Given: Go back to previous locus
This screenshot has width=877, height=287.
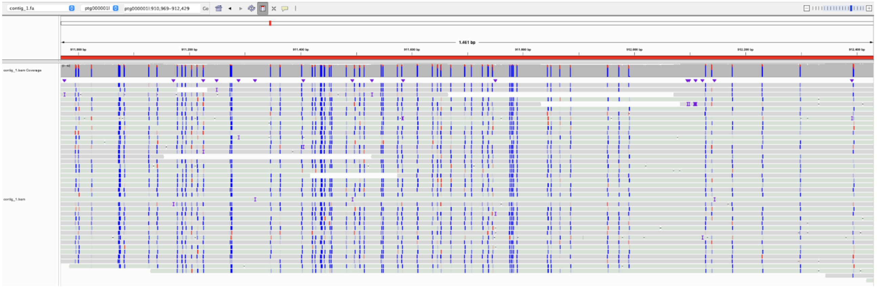Looking at the screenshot, I should point(230,8).
